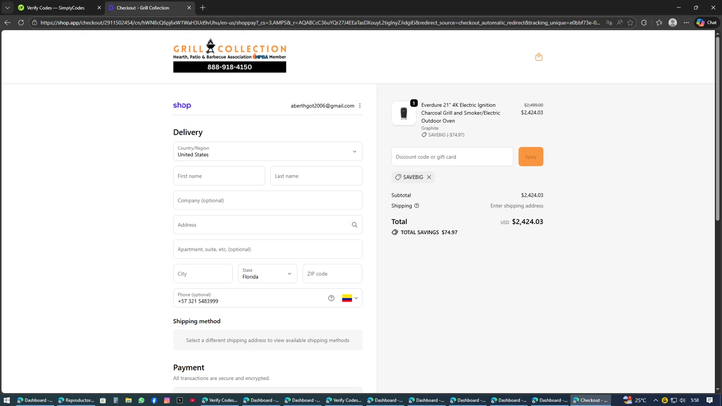Go back to the previous browser page
The image size is (722, 406).
click(7, 23)
